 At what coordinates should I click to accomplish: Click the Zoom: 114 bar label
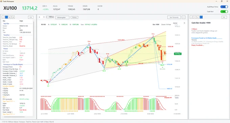coord(166,25)
